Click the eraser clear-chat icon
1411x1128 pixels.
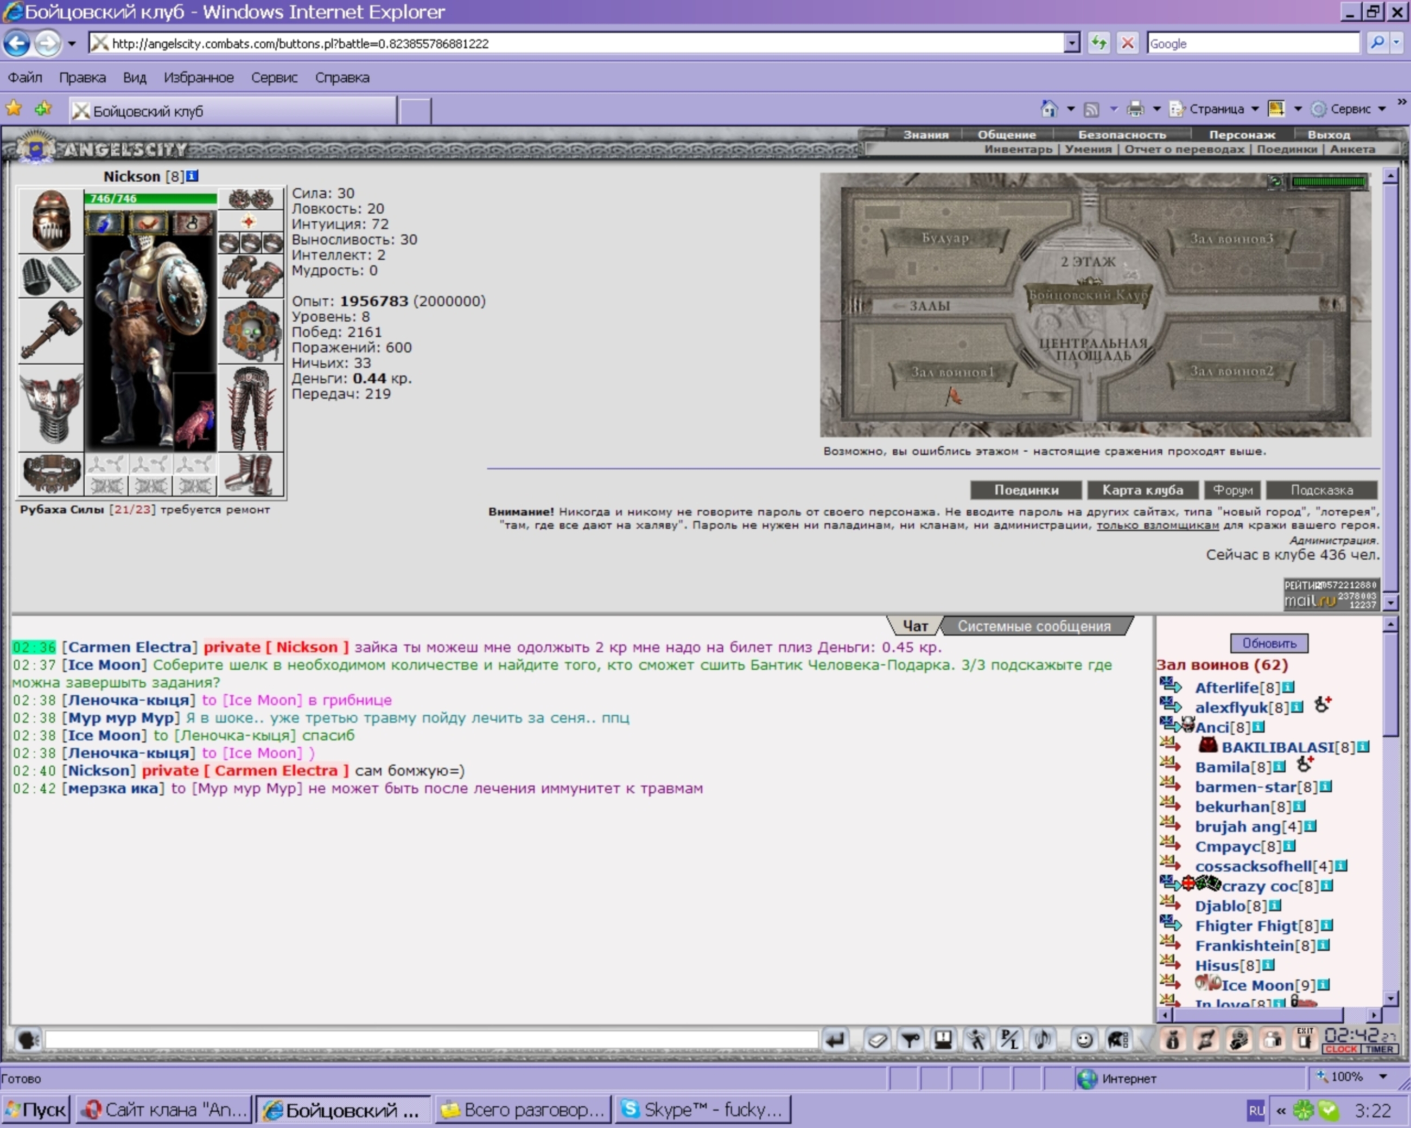click(x=878, y=1039)
